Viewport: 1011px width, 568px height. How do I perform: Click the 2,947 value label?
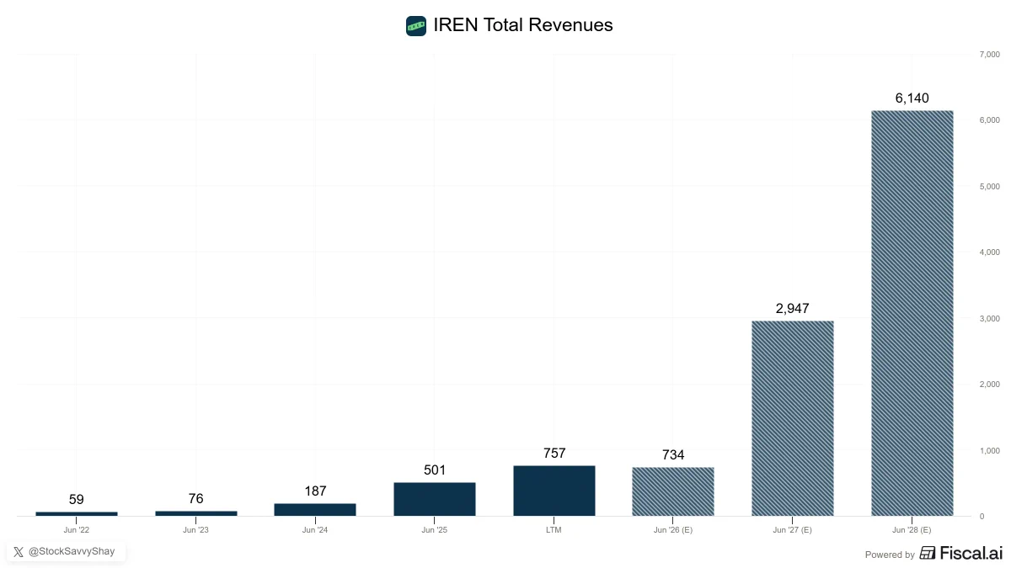click(x=793, y=309)
